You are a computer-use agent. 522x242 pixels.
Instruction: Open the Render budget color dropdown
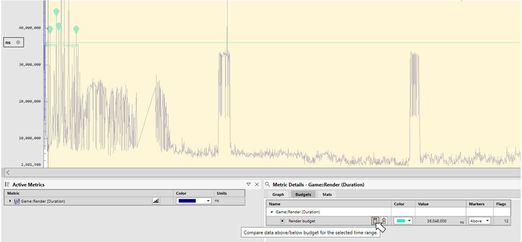point(404,221)
